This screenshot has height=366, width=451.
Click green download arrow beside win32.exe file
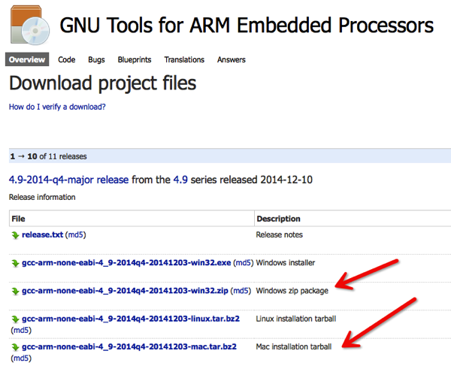pos(15,263)
